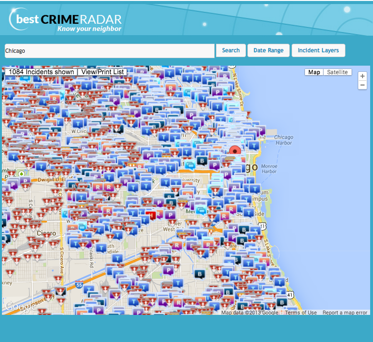
Task: Click Report a map error link
Action: 344,313
